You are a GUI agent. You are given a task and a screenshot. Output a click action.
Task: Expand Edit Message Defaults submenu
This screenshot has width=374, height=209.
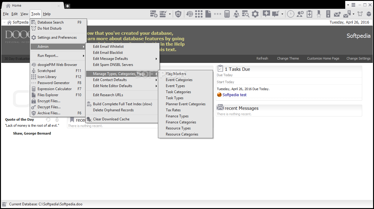click(x=122, y=59)
